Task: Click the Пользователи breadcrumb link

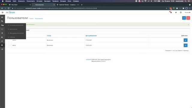Action: pyautogui.click(x=39, y=19)
